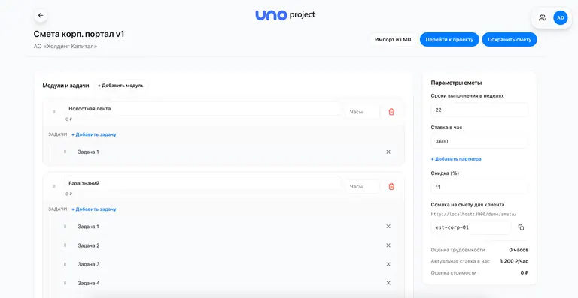Click the localhost demo smeta URL text
Image resolution: width=578 pixels, height=298 pixels.
pyautogui.click(x=473, y=214)
